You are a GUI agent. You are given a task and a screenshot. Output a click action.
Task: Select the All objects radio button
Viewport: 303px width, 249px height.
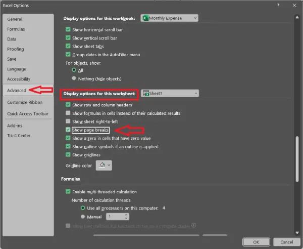coord(74,70)
